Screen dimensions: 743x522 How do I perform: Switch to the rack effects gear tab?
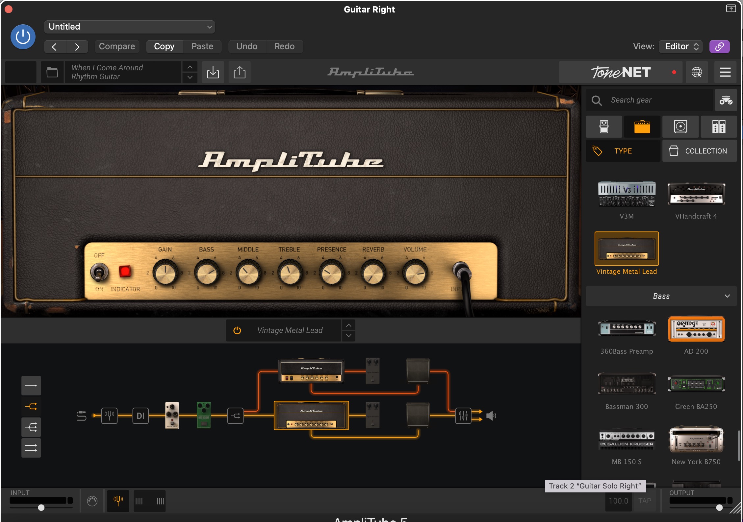tap(719, 127)
